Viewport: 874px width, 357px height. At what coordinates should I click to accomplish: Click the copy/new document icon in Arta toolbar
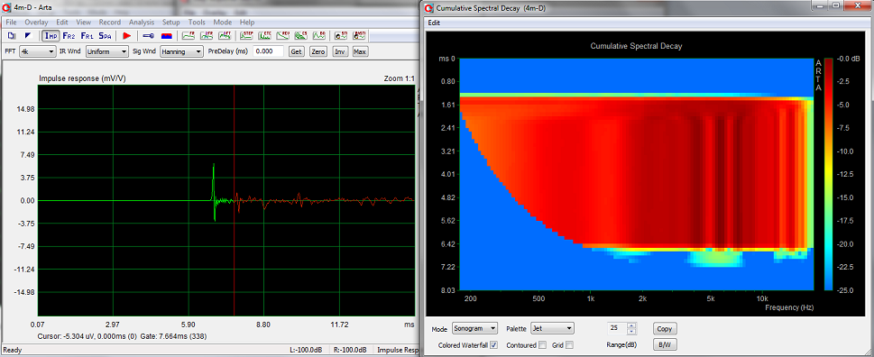click(13, 36)
